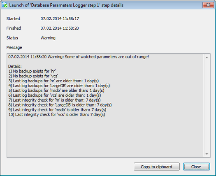Click the Finished timestamp value
This screenshot has height=176, width=216.
point(60,28)
